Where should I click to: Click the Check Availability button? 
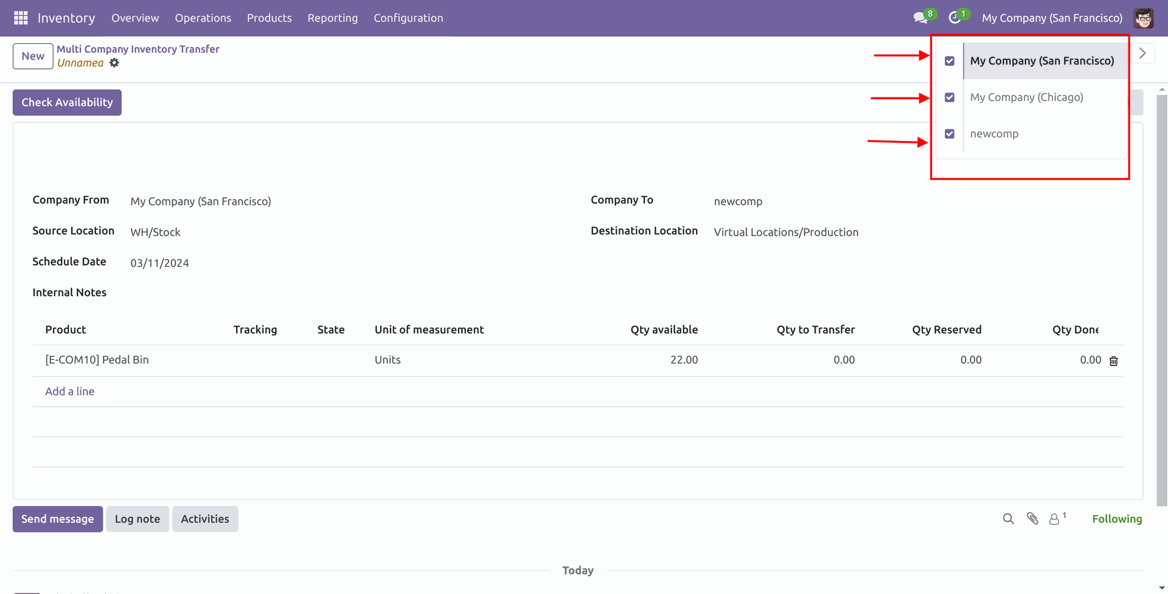[67, 103]
